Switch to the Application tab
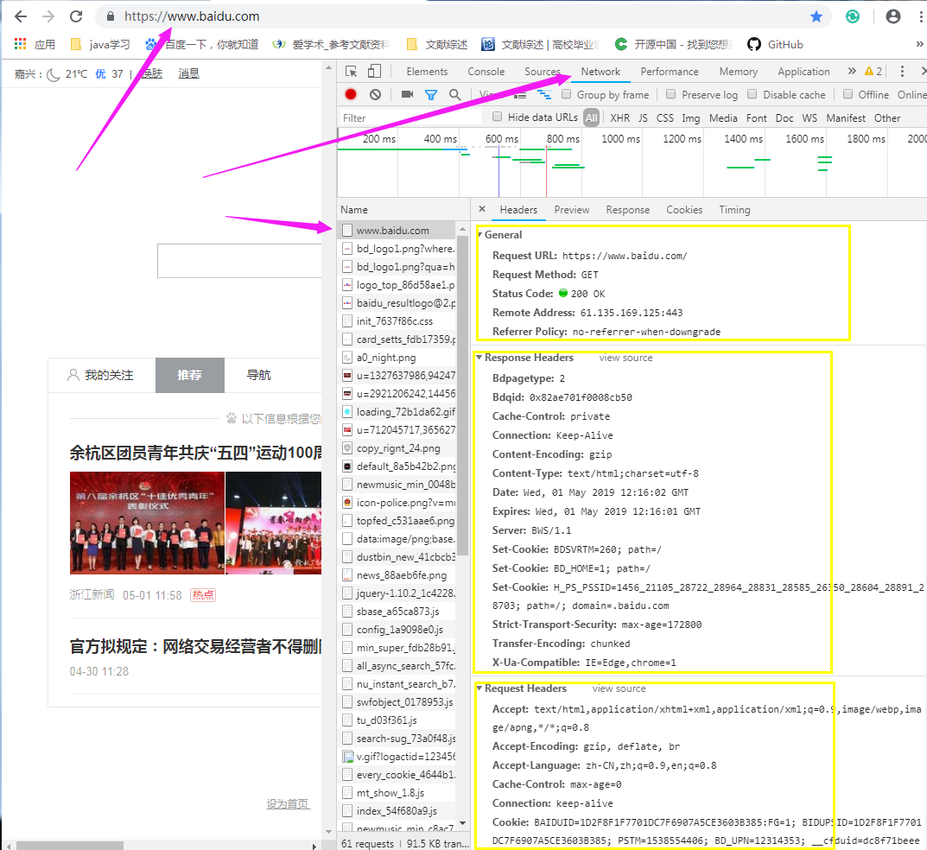This screenshot has width=927, height=850. tap(803, 72)
